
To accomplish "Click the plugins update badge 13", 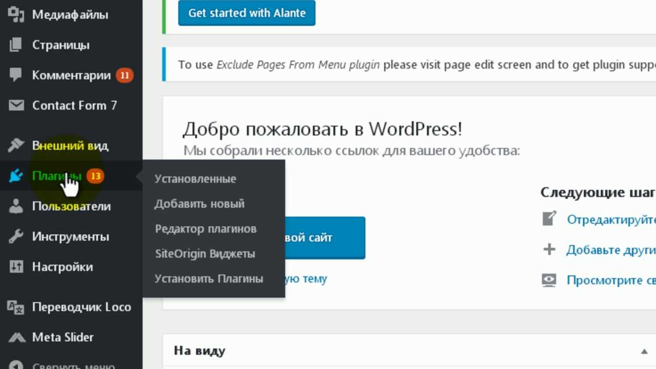I will [95, 176].
